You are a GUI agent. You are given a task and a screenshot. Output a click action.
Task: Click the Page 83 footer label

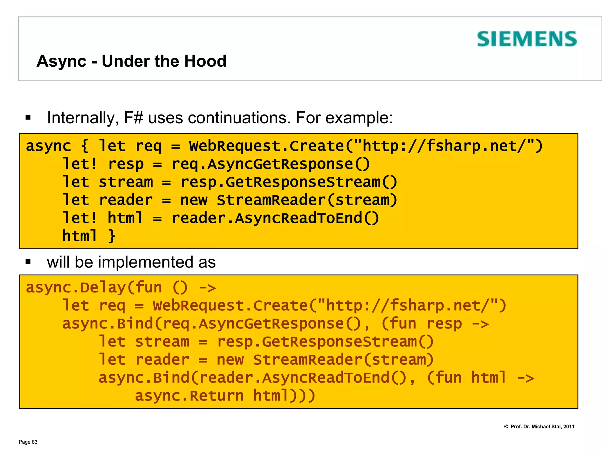click(28, 442)
